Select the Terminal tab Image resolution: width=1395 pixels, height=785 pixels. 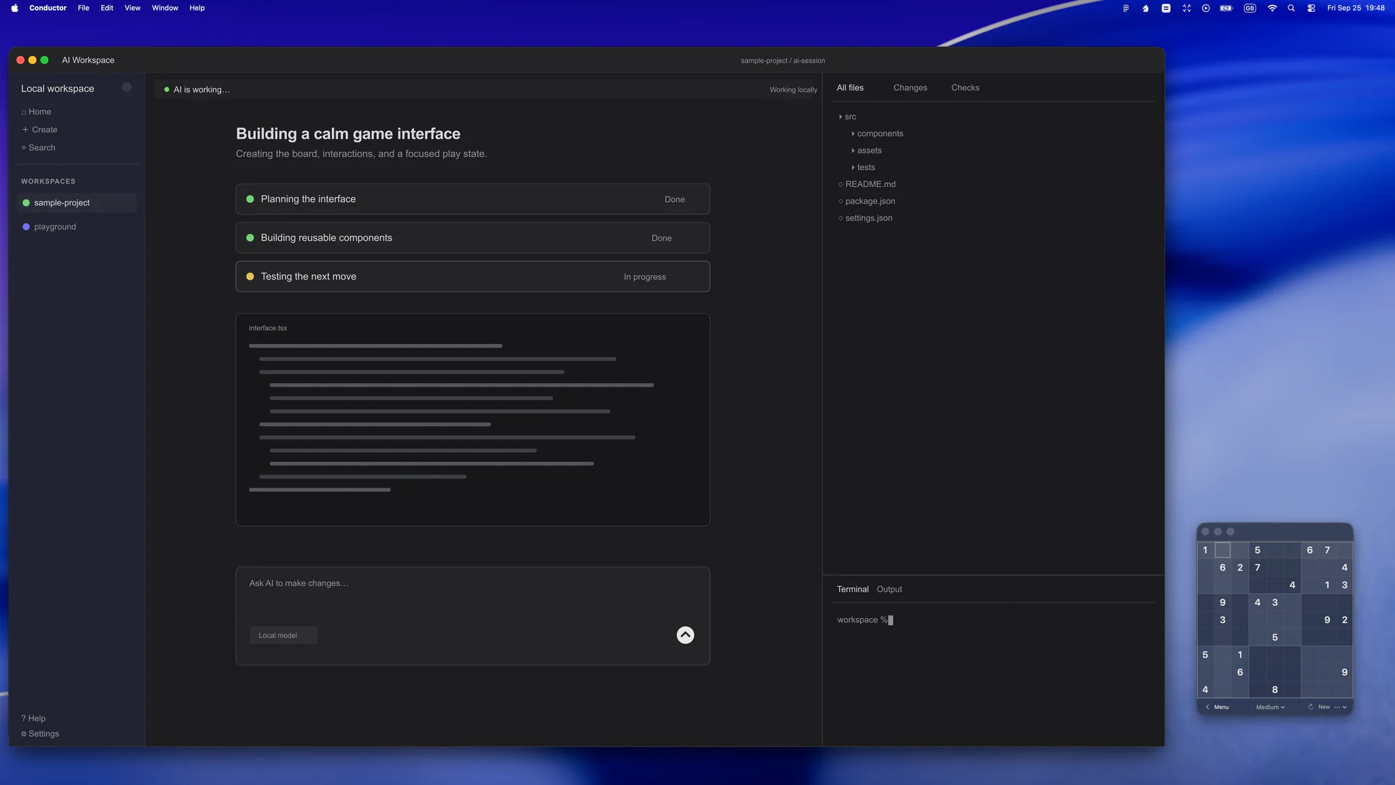pos(852,590)
